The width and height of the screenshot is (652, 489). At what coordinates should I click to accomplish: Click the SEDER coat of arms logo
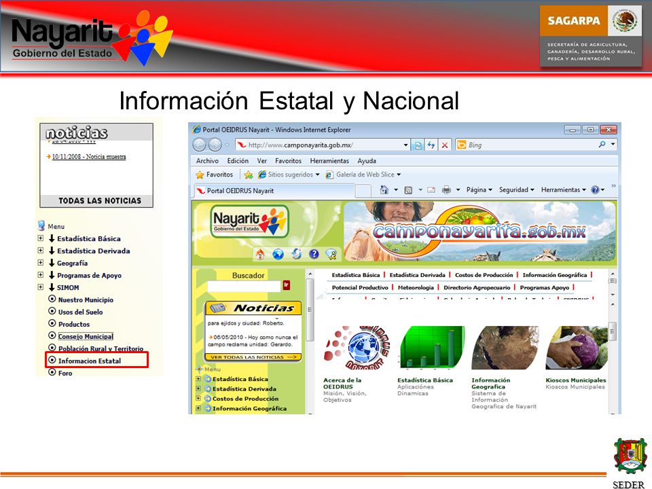[630, 456]
